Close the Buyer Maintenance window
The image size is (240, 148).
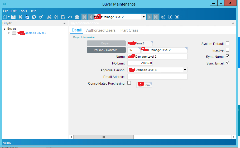pos(230,3)
